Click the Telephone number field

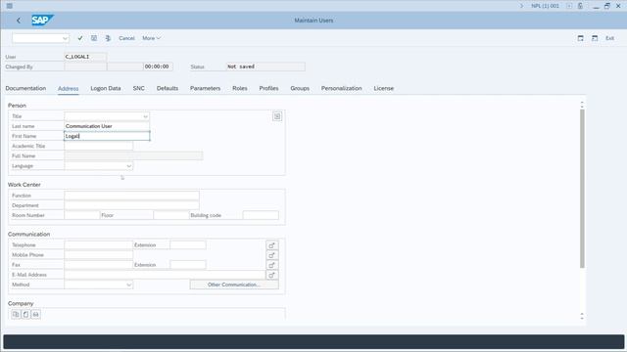(98, 245)
